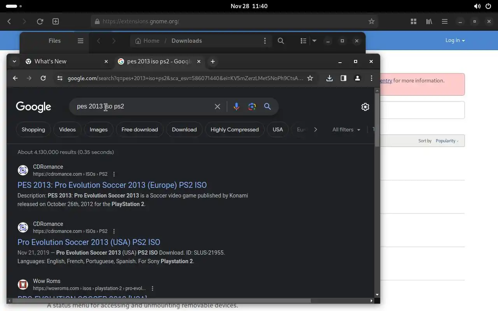Image resolution: width=498 pixels, height=311 pixels.
Task: Apply the Highly Compressed filter chip
Action: 235,129
